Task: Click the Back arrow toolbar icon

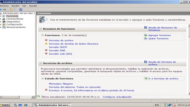Action: pos(1,10)
